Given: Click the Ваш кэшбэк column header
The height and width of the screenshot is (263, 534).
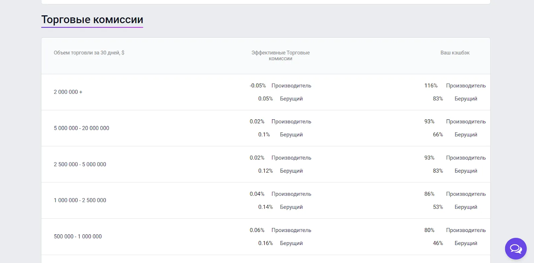Looking at the screenshot, I should pos(455,53).
